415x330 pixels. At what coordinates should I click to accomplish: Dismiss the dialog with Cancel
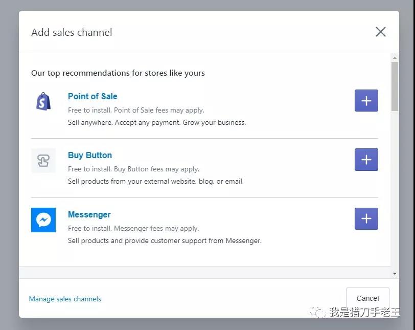pyautogui.click(x=367, y=298)
